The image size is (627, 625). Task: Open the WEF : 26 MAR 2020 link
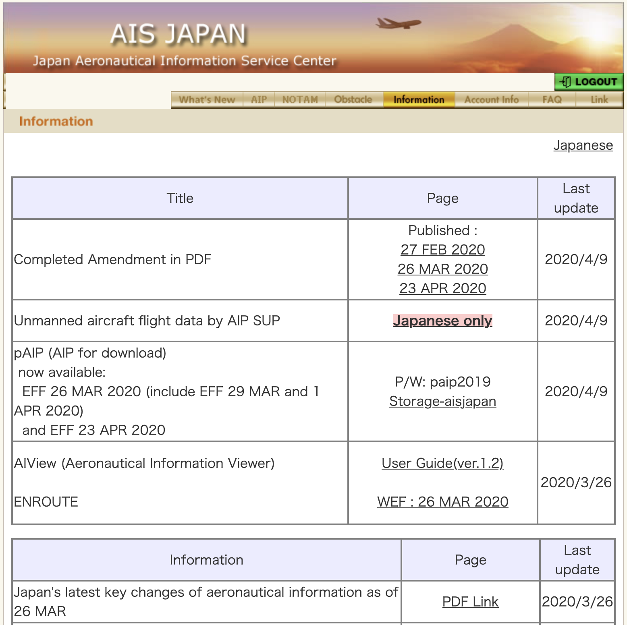[442, 502]
